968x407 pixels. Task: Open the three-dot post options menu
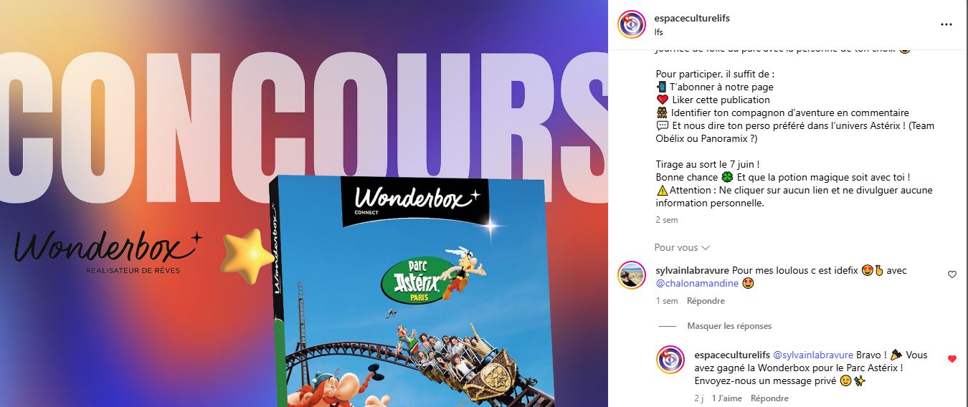point(946,24)
